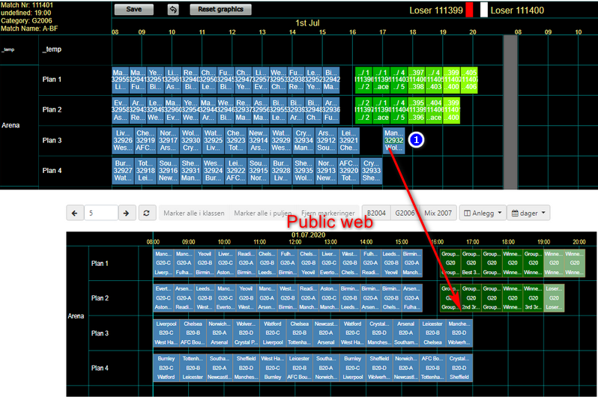Click Marker alle i klassen
598x397 pixels.
click(x=194, y=213)
